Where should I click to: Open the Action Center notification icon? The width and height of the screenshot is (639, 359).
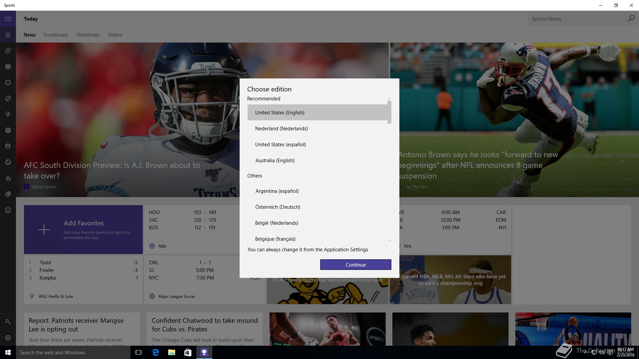tap(610, 352)
